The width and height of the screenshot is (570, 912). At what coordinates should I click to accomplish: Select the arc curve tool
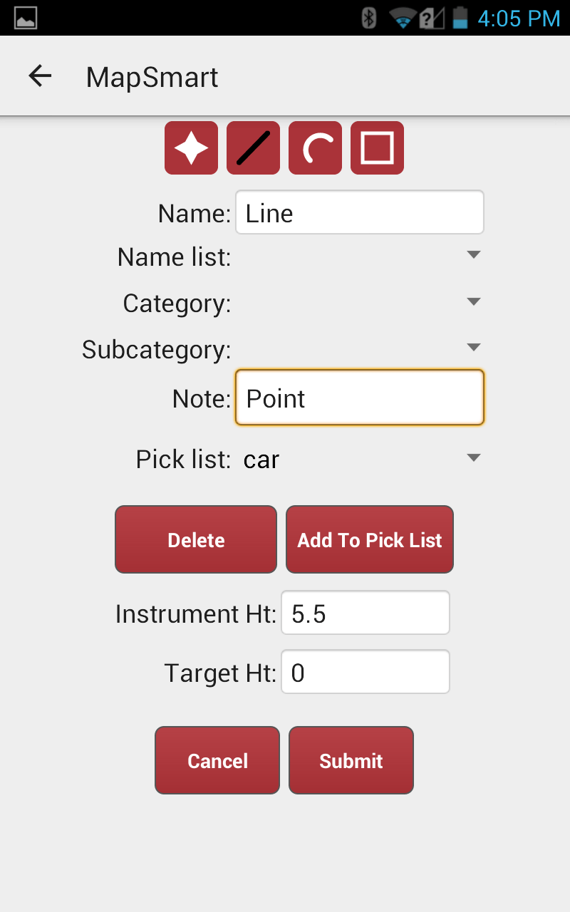coord(315,148)
